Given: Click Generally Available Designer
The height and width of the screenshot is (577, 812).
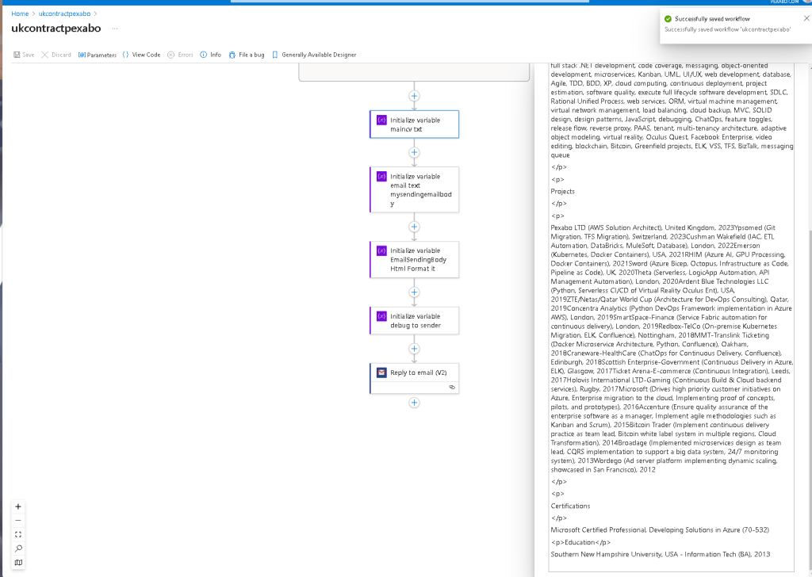Looking at the screenshot, I should [314, 55].
